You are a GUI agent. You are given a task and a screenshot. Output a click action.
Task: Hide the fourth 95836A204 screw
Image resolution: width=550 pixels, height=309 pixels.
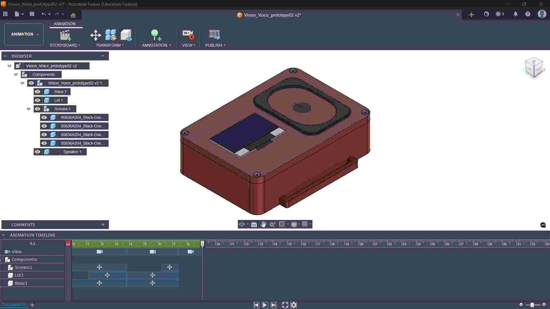[44, 143]
